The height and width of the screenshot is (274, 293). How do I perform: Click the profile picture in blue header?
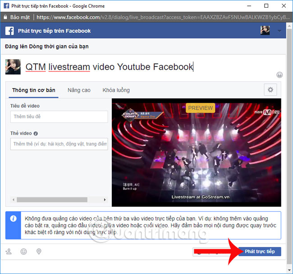(265, 31)
